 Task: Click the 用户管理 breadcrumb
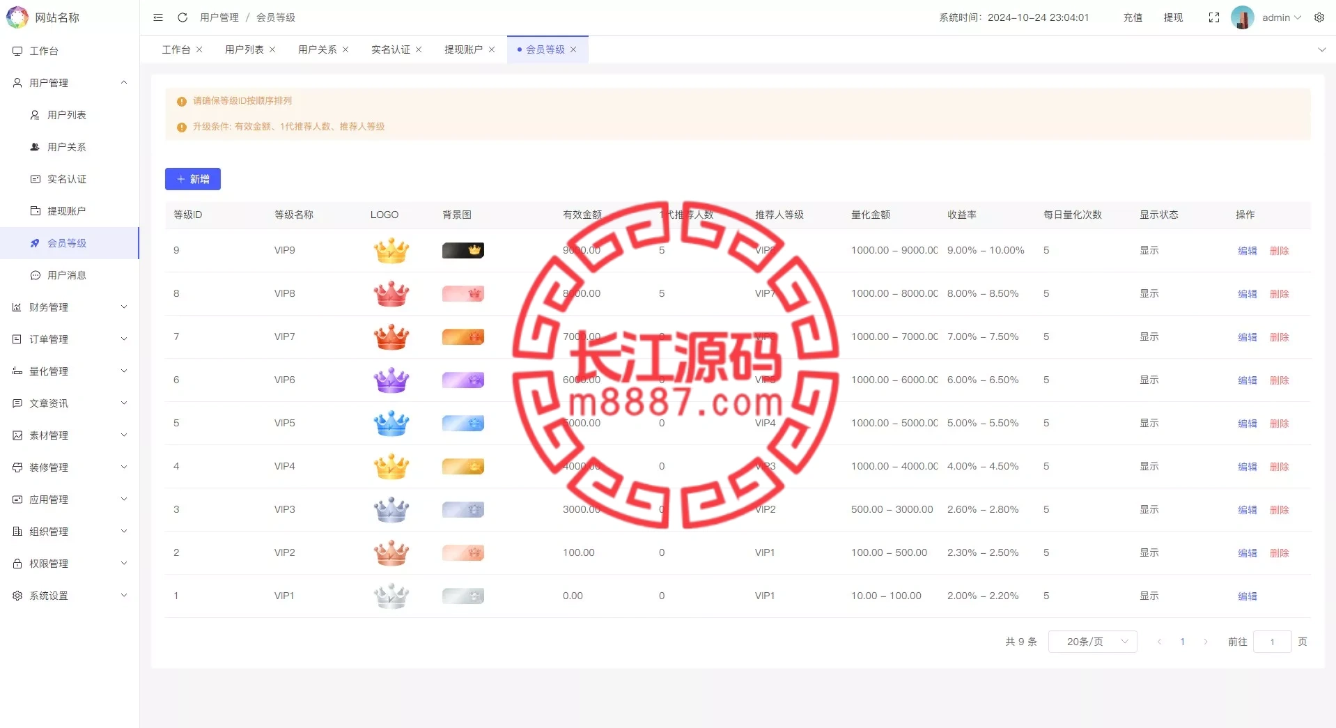point(219,17)
